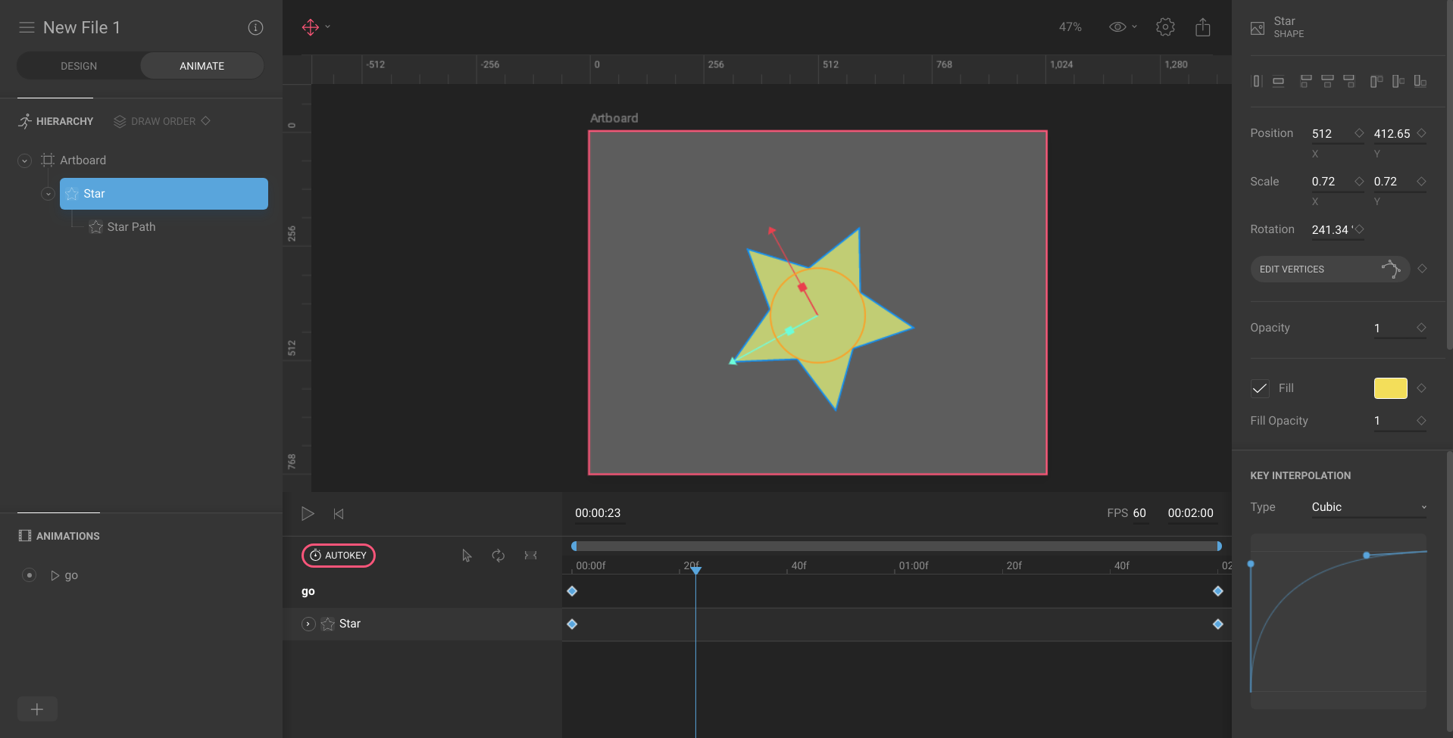
Task: Click the loop playback icon above the timeline
Action: pyautogui.click(x=498, y=555)
